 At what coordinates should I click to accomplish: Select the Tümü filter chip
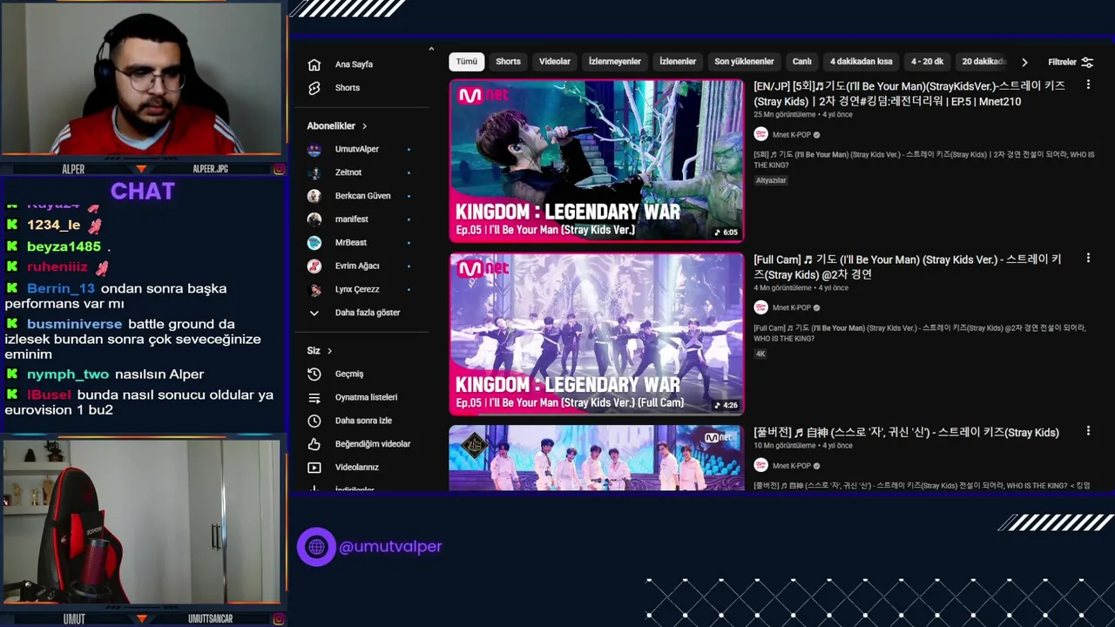467,62
